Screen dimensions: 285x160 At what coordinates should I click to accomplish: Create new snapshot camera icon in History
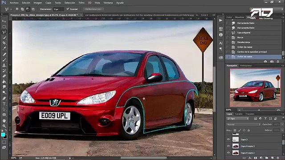(x=272, y=61)
